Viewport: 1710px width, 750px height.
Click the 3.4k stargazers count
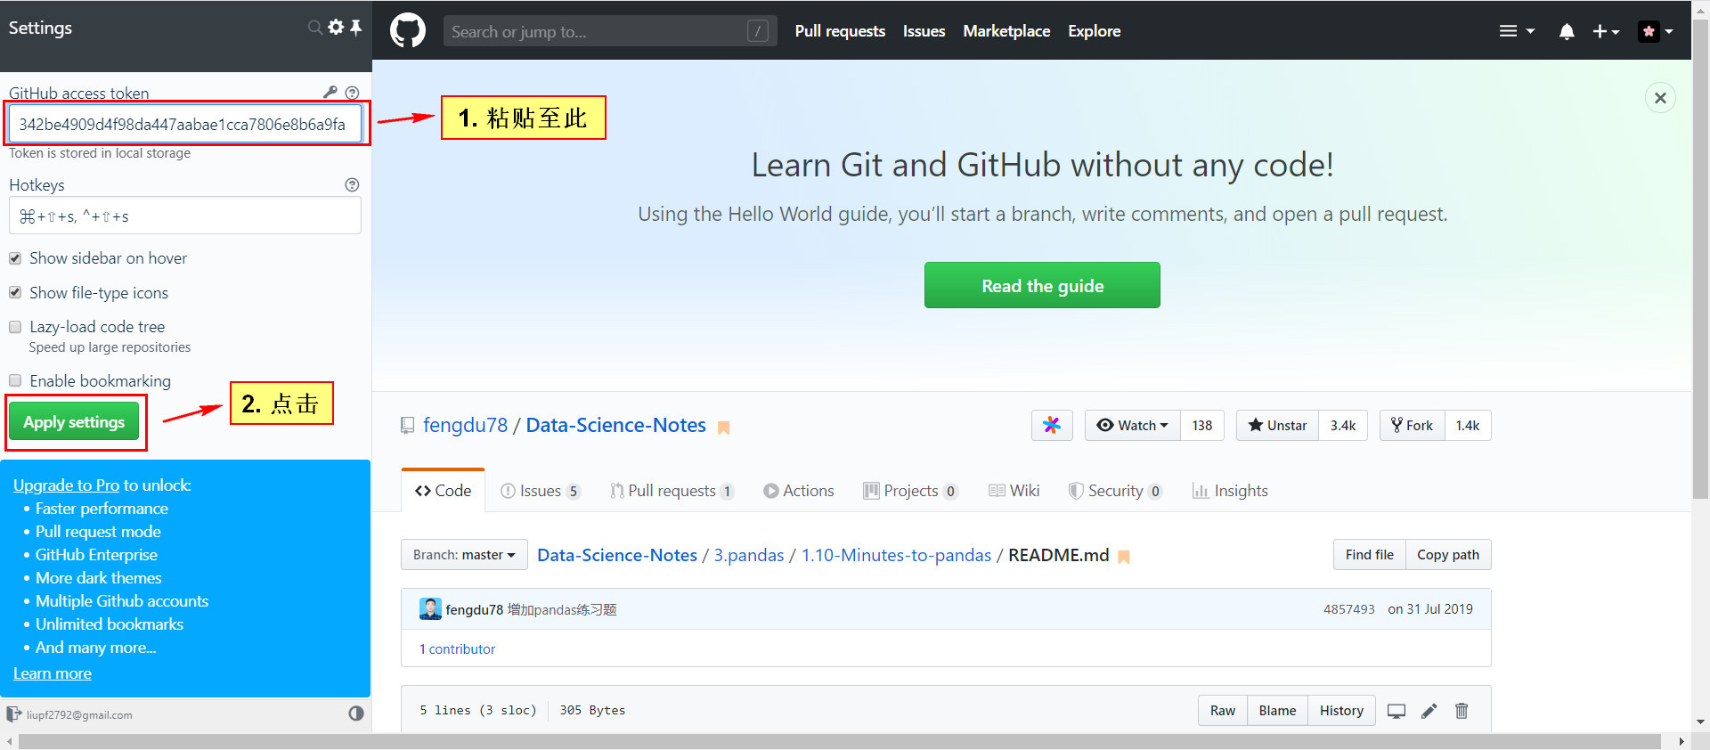pos(1343,426)
